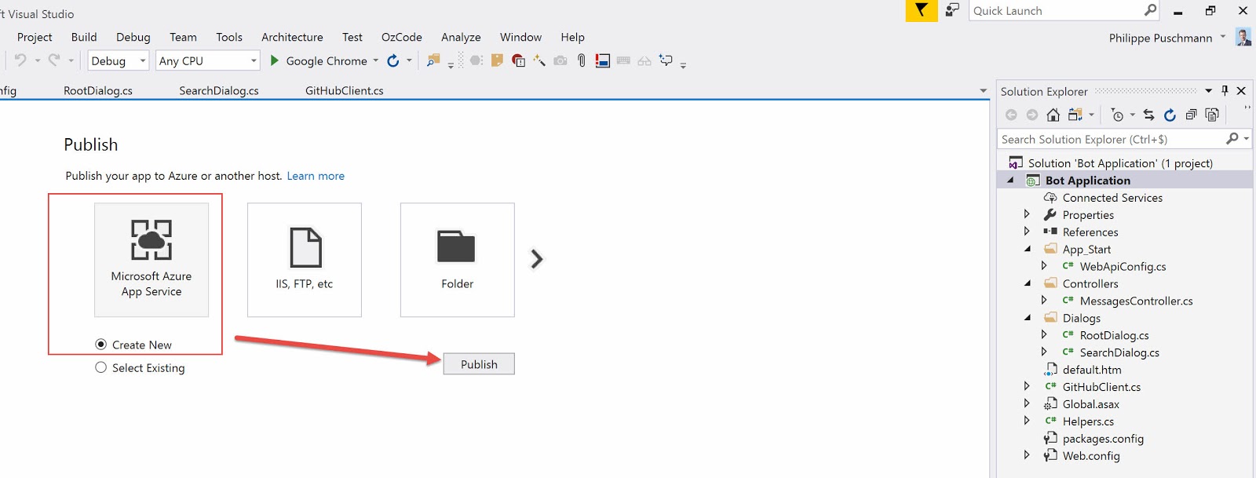Image resolution: width=1256 pixels, height=478 pixels.
Task: Click the Collapse All icon in Solution Explorer
Action: [x=1191, y=115]
